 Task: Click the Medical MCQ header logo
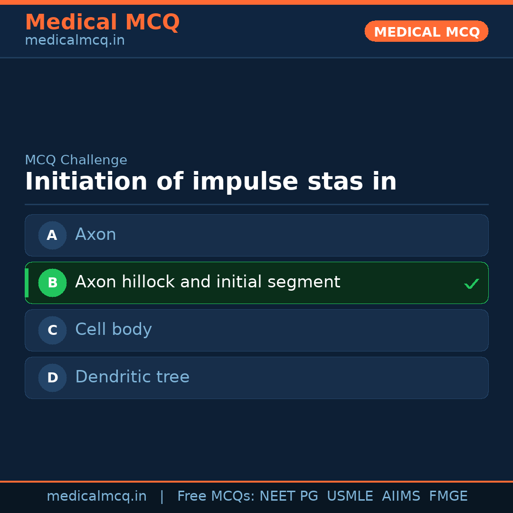(102, 22)
